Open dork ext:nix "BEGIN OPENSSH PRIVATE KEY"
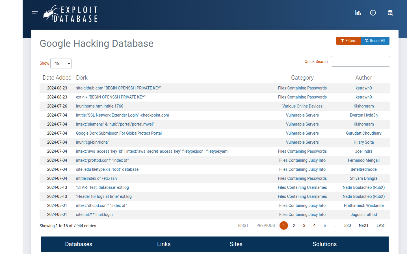 click(x=111, y=97)
